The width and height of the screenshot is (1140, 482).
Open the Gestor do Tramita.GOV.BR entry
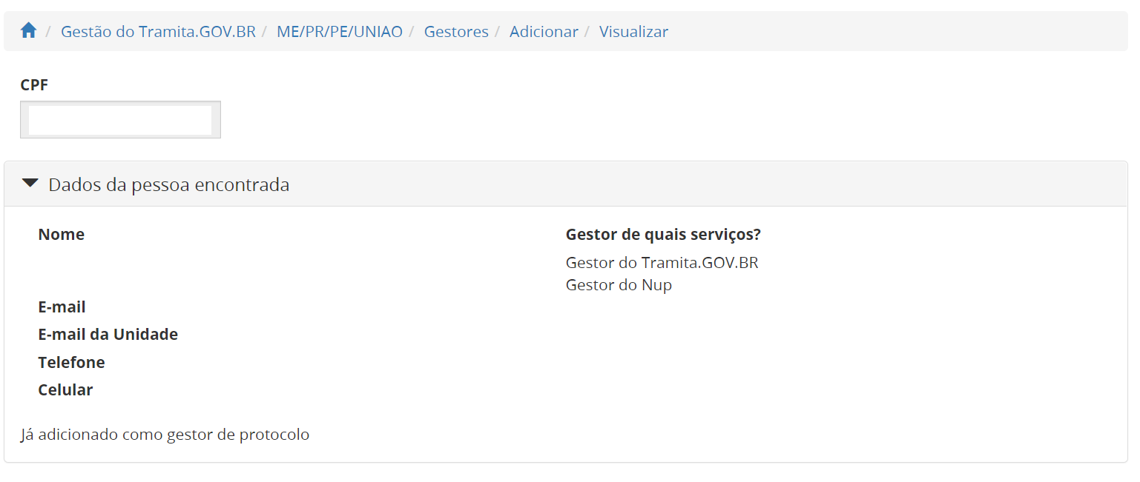click(662, 262)
